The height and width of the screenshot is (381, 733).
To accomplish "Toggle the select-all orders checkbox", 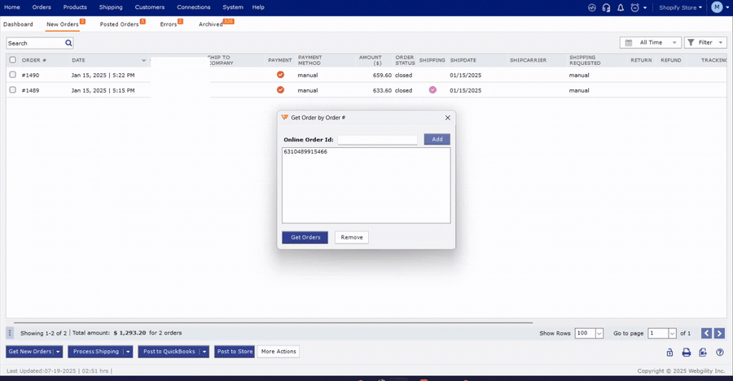I will coord(12,59).
